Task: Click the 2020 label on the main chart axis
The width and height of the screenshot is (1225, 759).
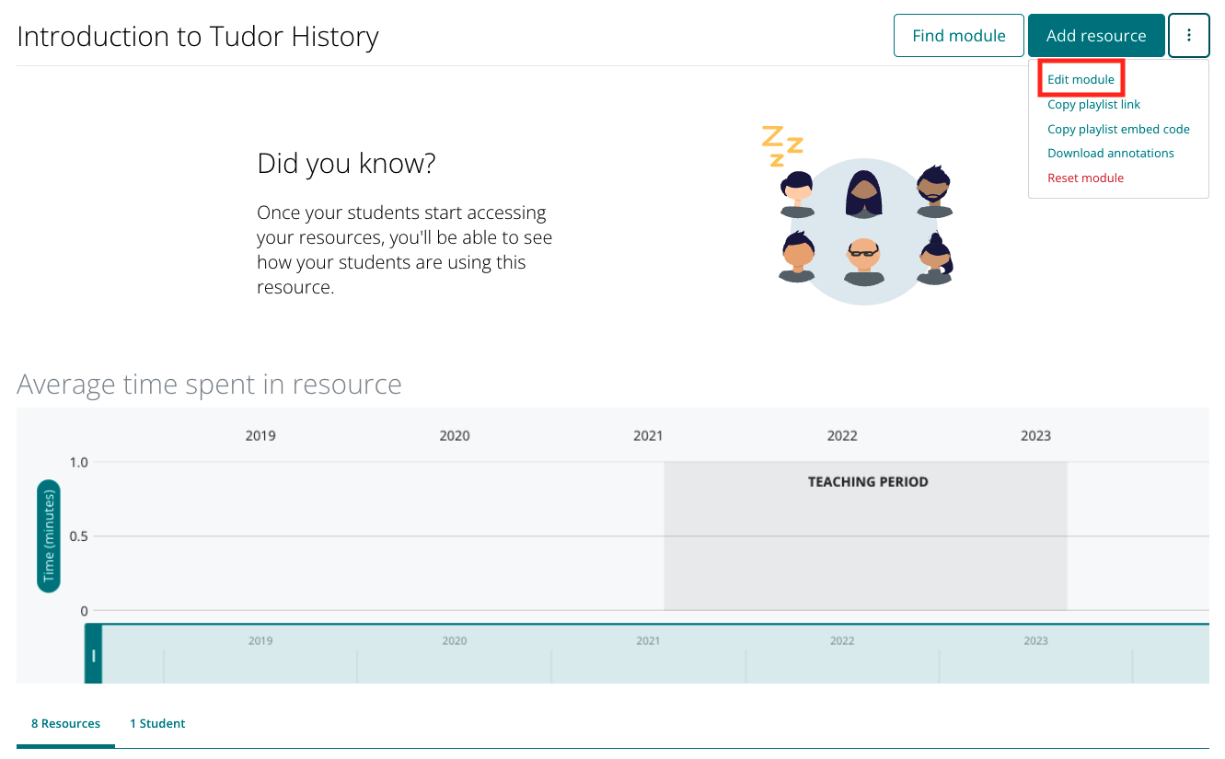Action: (x=455, y=435)
